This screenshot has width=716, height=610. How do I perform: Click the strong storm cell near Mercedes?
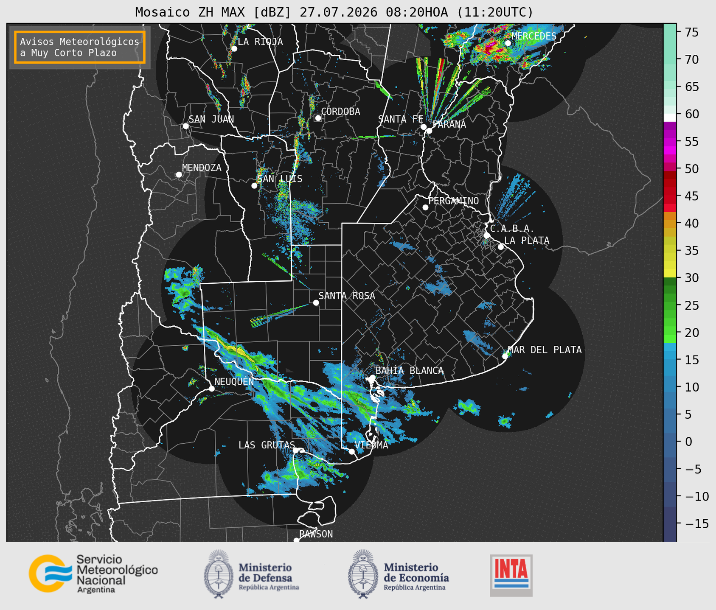tap(491, 48)
